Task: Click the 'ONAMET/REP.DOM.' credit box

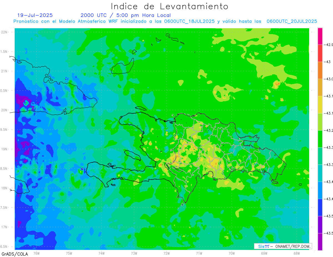Action: 283,246
